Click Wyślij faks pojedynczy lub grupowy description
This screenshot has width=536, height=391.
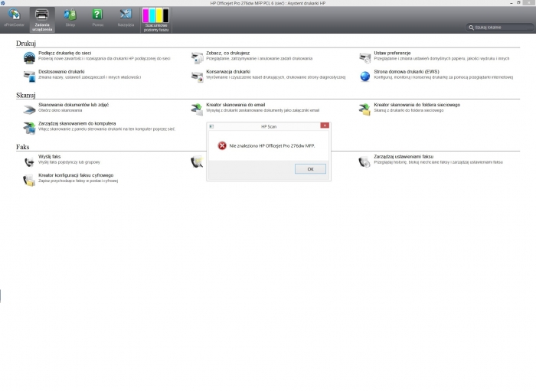pos(69,162)
